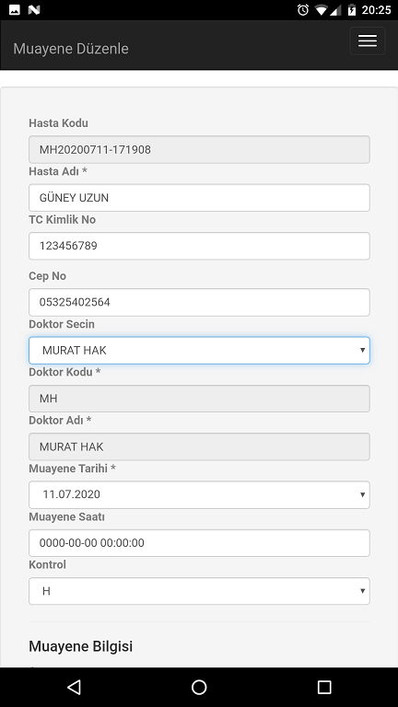Click the disabled Hasta Kodu field
The image size is (398, 707).
click(199, 149)
